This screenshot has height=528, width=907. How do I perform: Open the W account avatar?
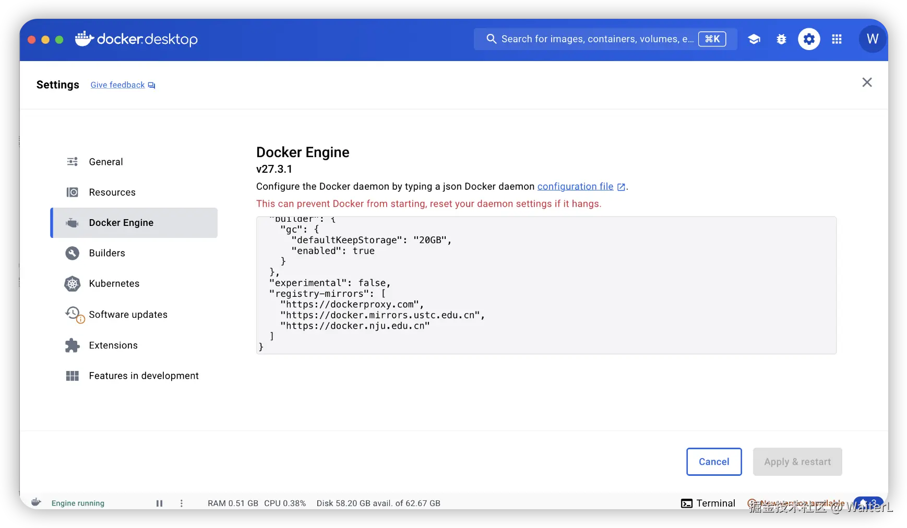pos(872,39)
